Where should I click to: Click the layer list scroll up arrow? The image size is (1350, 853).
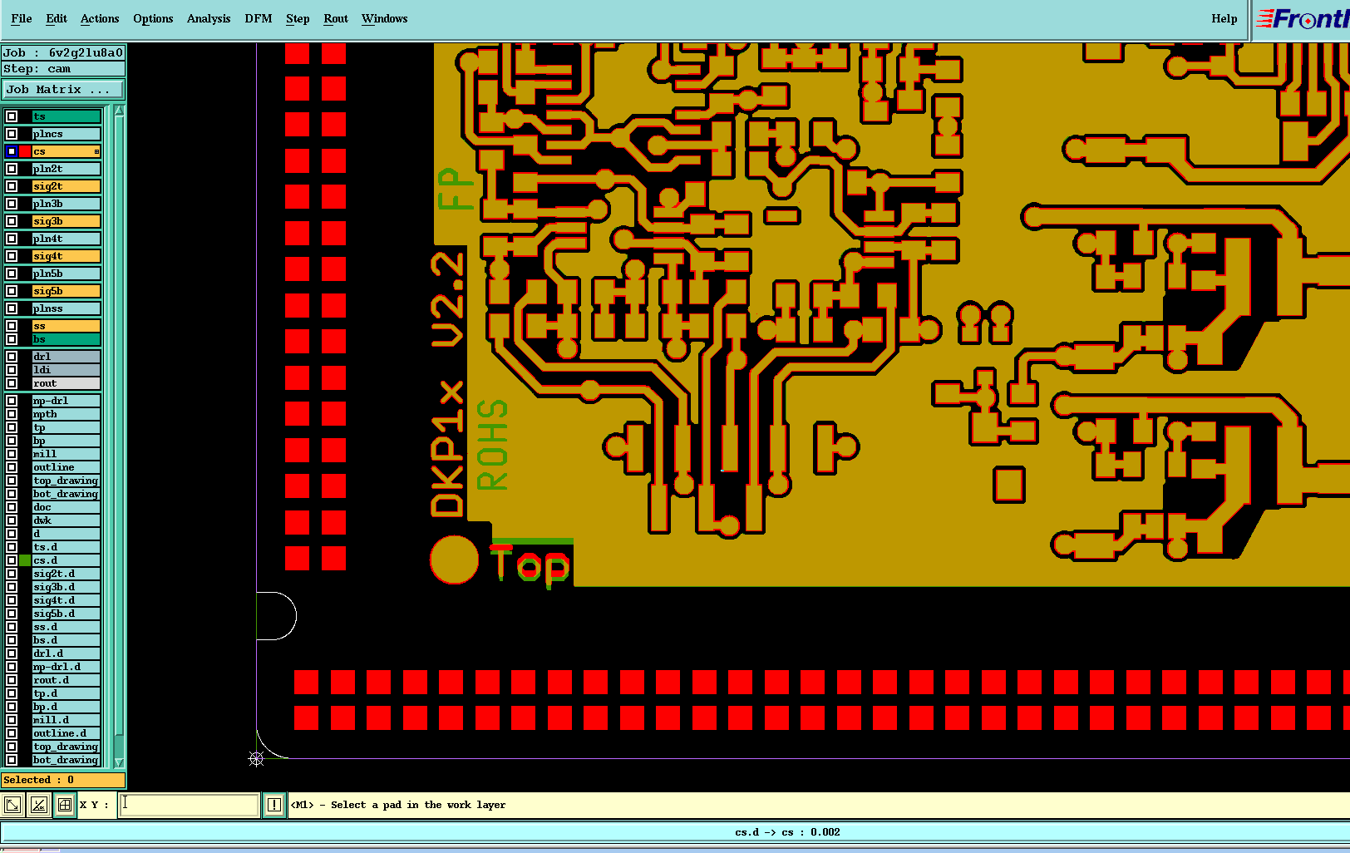point(119,111)
